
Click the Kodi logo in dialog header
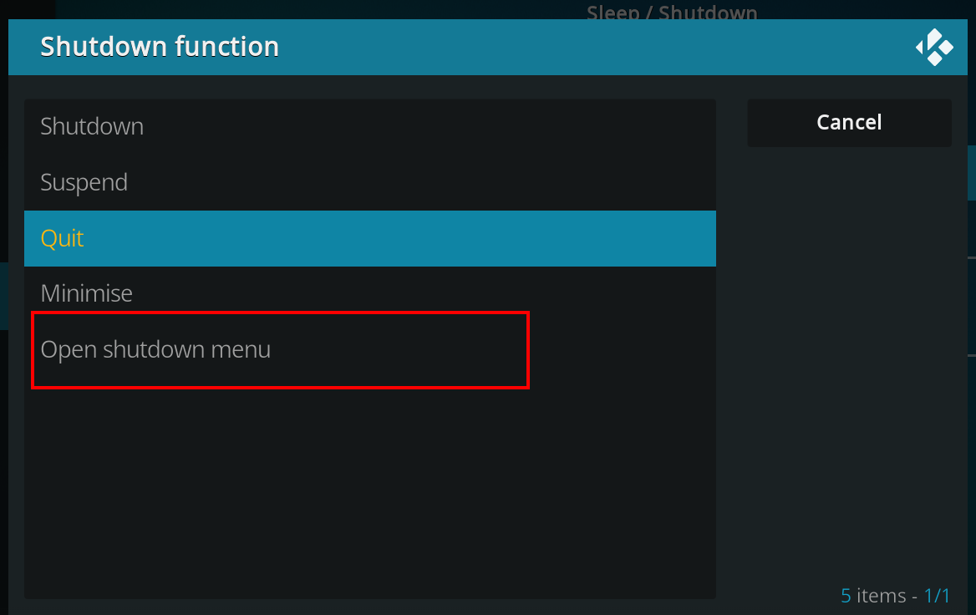934,48
